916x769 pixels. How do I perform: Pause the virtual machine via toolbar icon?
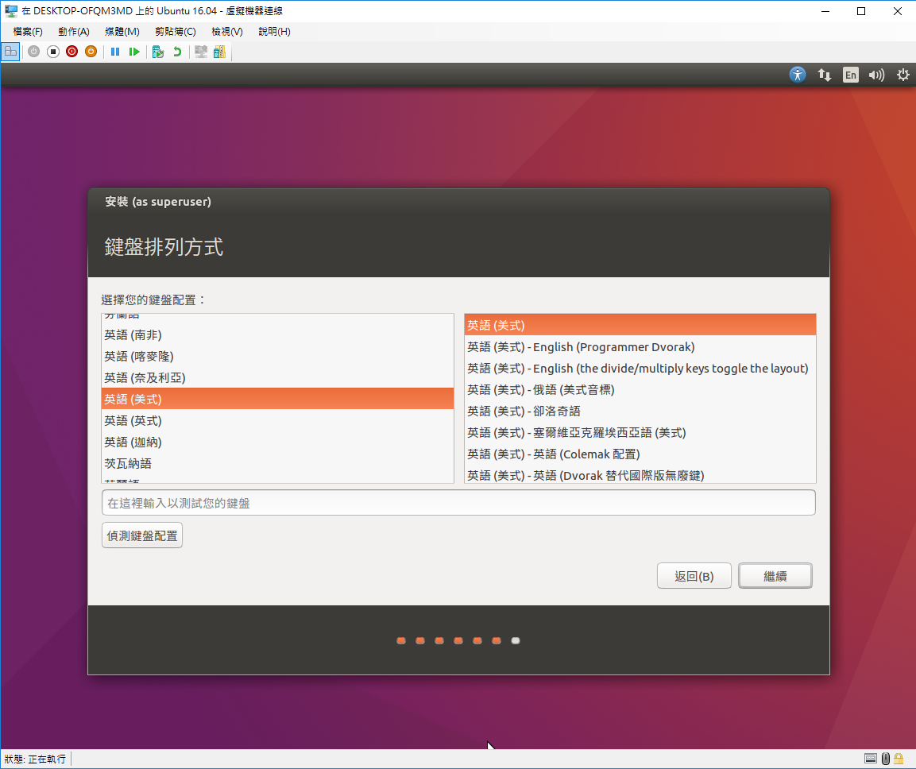coord(116,52)
